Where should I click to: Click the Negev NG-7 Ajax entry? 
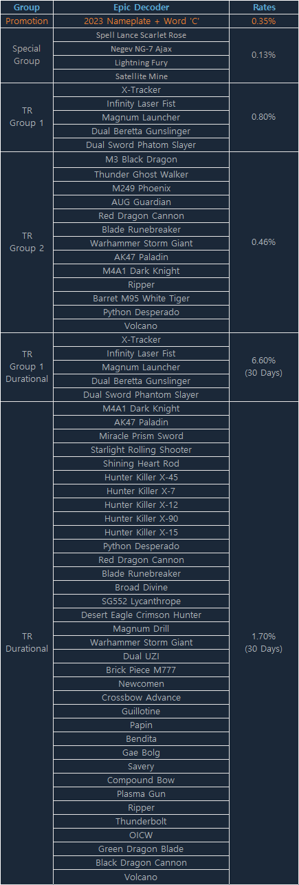click(x=141, y=49)
